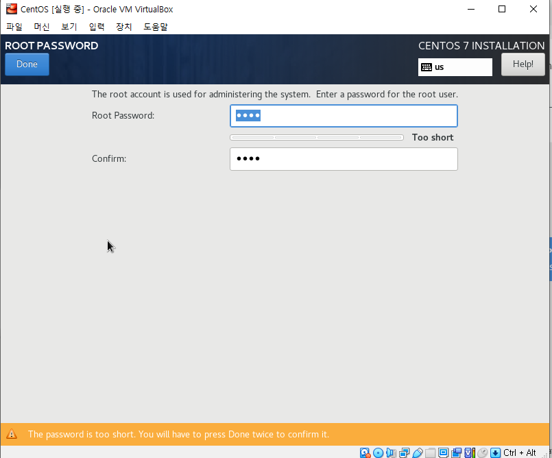Viewport: 552px width, 458px height.
Task: Open the 장치 menu
Action: (x=124, y=27)
